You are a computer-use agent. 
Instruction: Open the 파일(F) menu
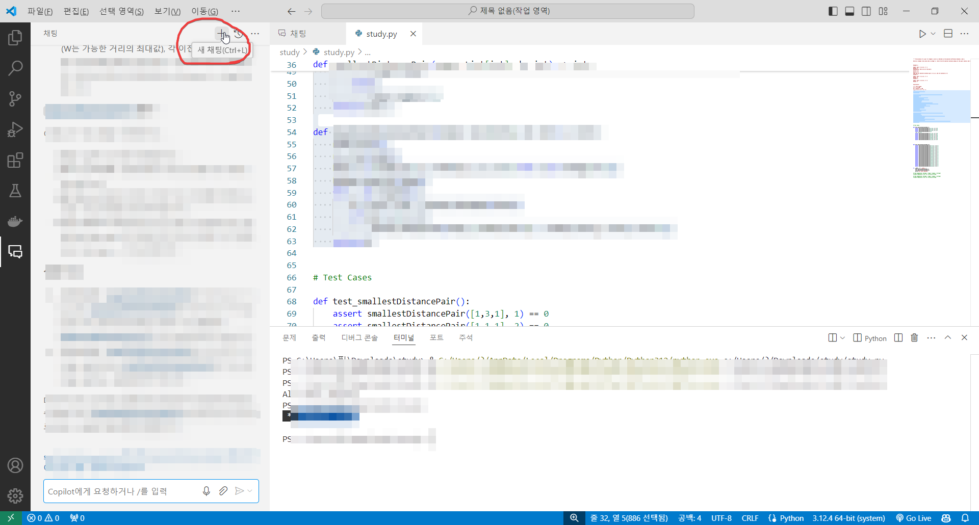[x=40, y=11]
